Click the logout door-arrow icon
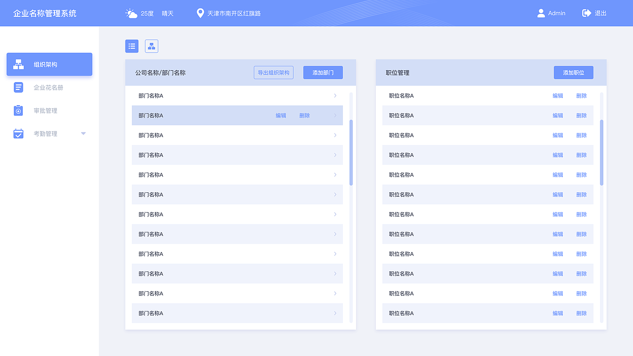 click(587, 13)
